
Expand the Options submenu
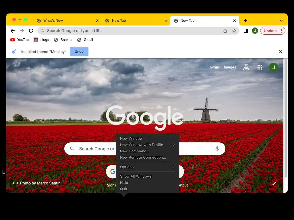(x=148, y=167)
